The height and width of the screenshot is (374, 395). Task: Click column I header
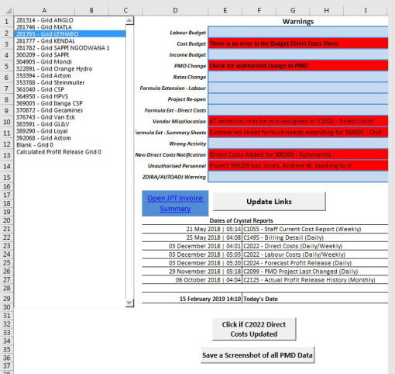pos(366,11)
